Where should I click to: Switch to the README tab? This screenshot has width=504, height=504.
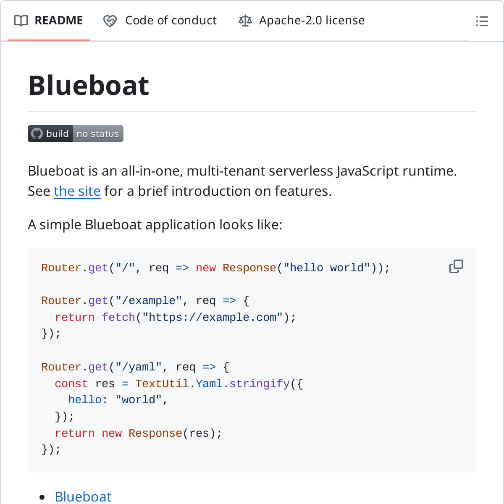(x=58, y=21)
